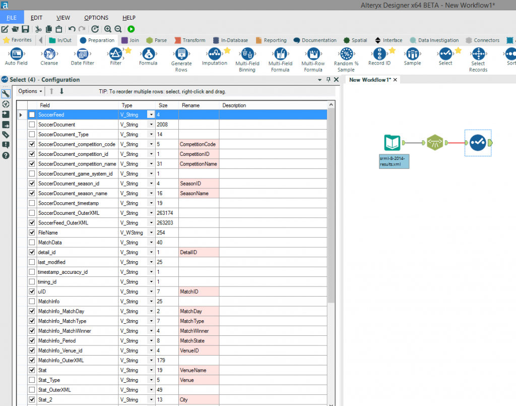Pick the Multi-Field Formula tool
Image resolution: width=516 pixels, height=406 pixels.
[280, 60]
